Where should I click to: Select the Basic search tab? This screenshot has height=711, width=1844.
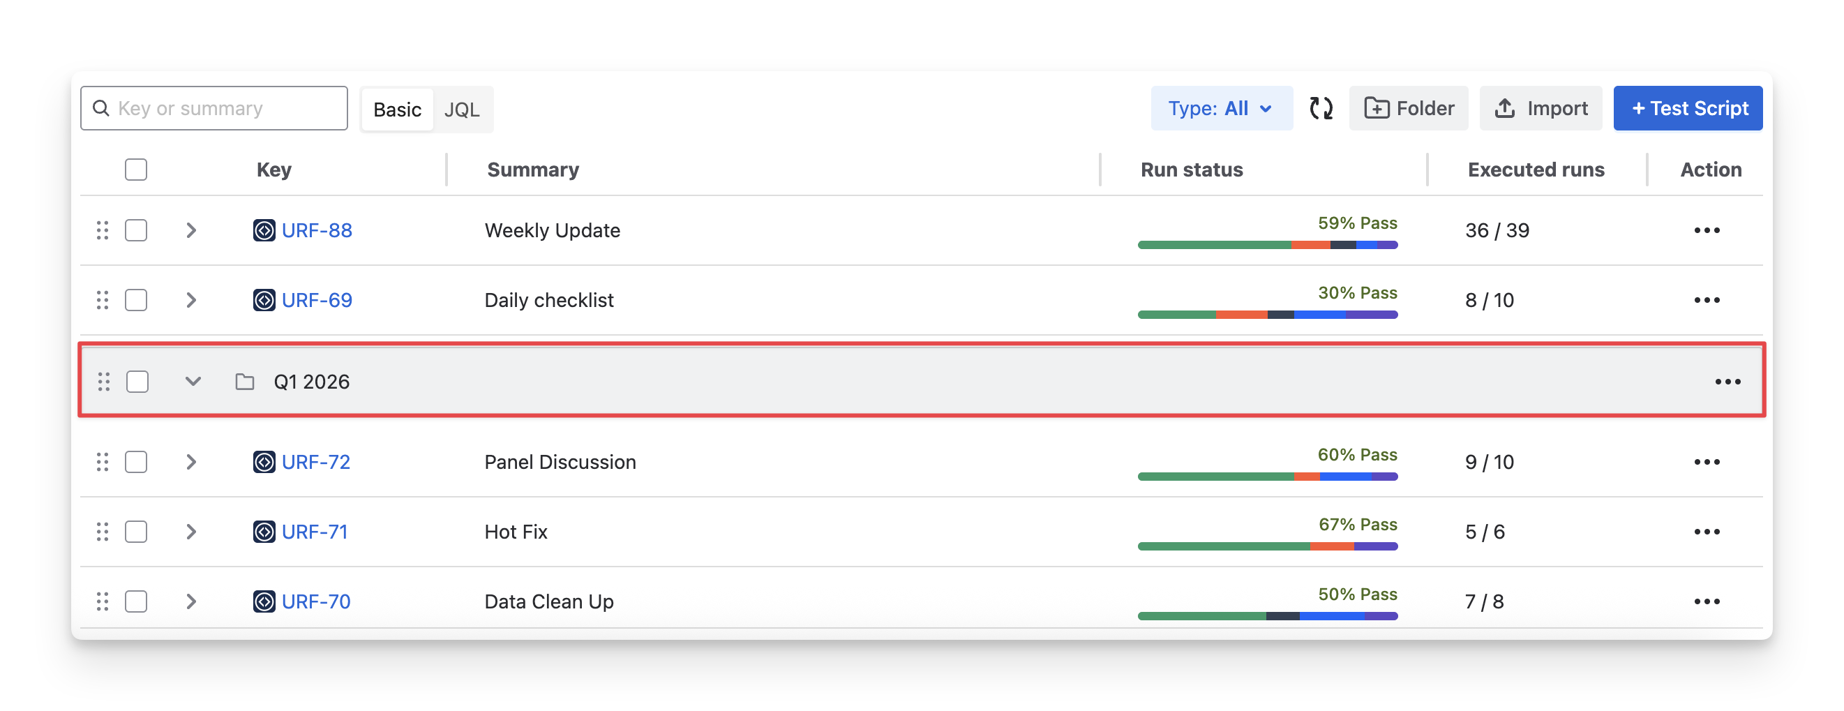397,110
